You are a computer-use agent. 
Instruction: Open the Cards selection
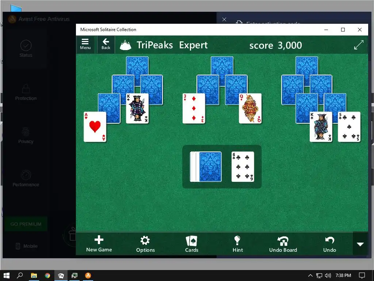191,244
